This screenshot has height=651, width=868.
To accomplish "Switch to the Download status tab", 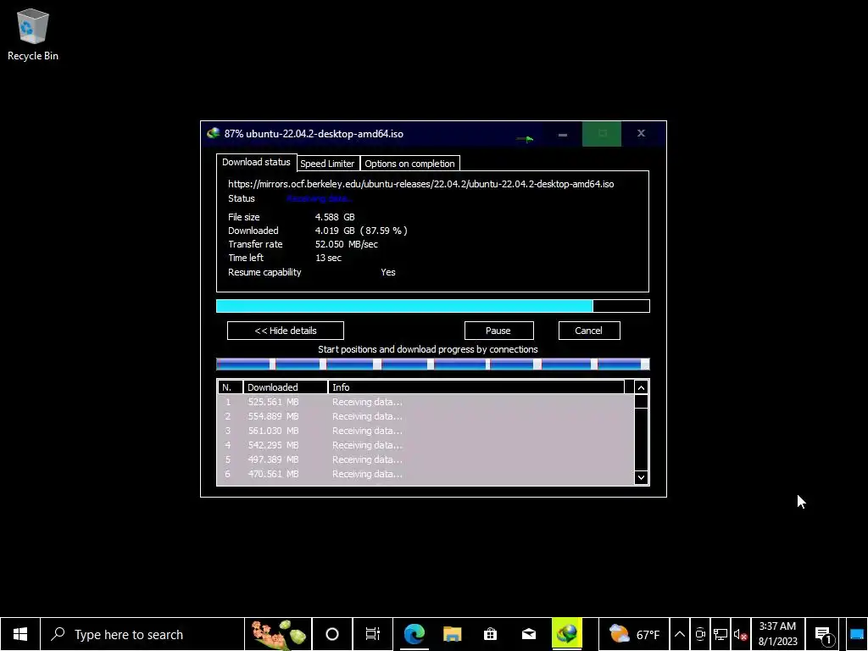I will (256, 162).
